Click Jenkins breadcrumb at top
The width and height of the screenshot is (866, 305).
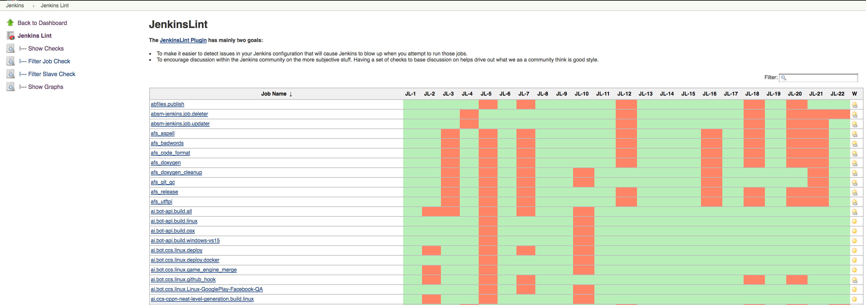[15, 5]
